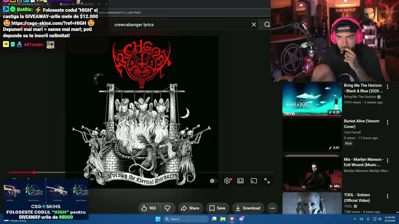The height and width of the screenshot is (224, 399).
Task: Open the "Bring Me The Horizon - Black & Blue" title
Action: pyautogui.click(x=363, y=88)
